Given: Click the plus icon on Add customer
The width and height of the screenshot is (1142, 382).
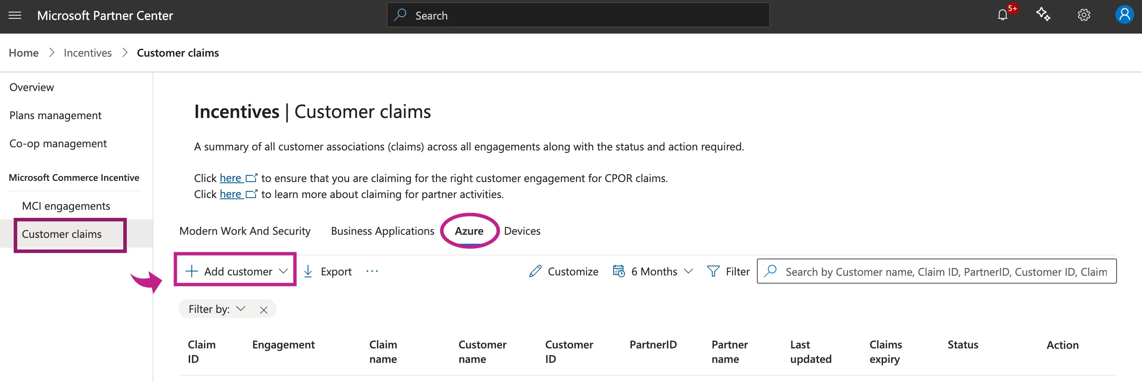Looking at the screenshot, I should pyautogui.click(x=191, y=271).
